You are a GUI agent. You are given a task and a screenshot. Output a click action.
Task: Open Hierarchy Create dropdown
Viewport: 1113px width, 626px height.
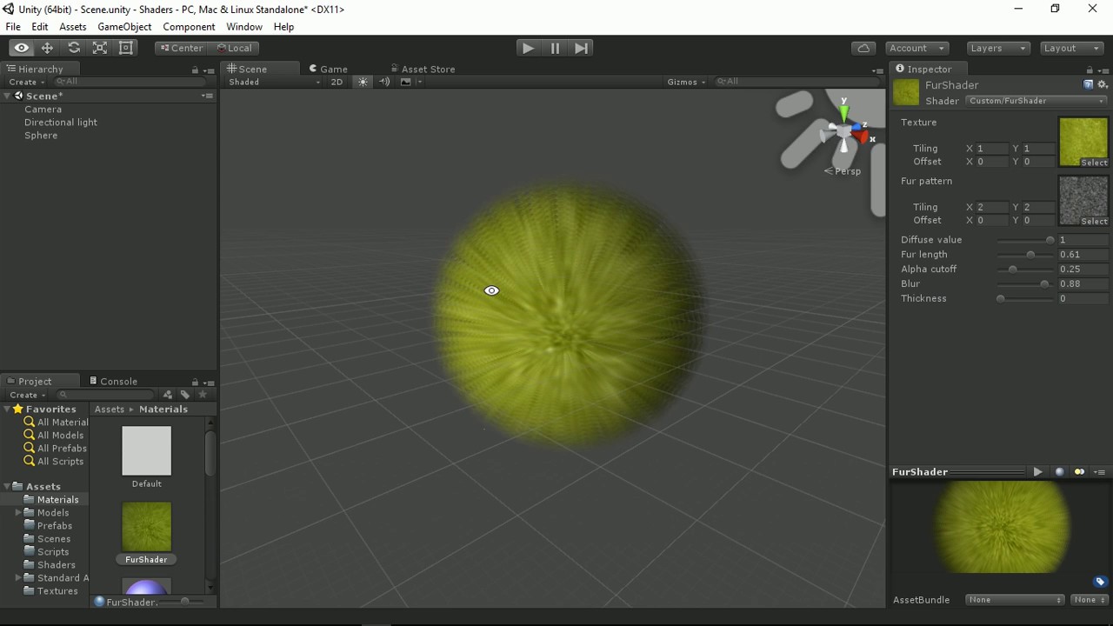tap(25, 82)
